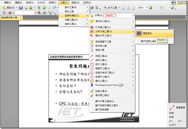Image resolution: width=188 pixels, height=129 pixels.
Task: Click the green minus Zoom Out button
Action: 151,8
